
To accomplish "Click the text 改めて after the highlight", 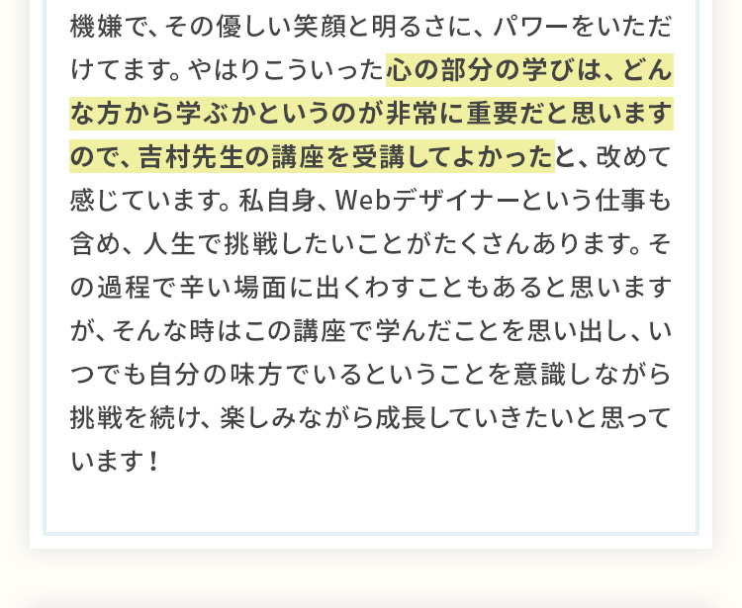I will (x=633, y=157).
